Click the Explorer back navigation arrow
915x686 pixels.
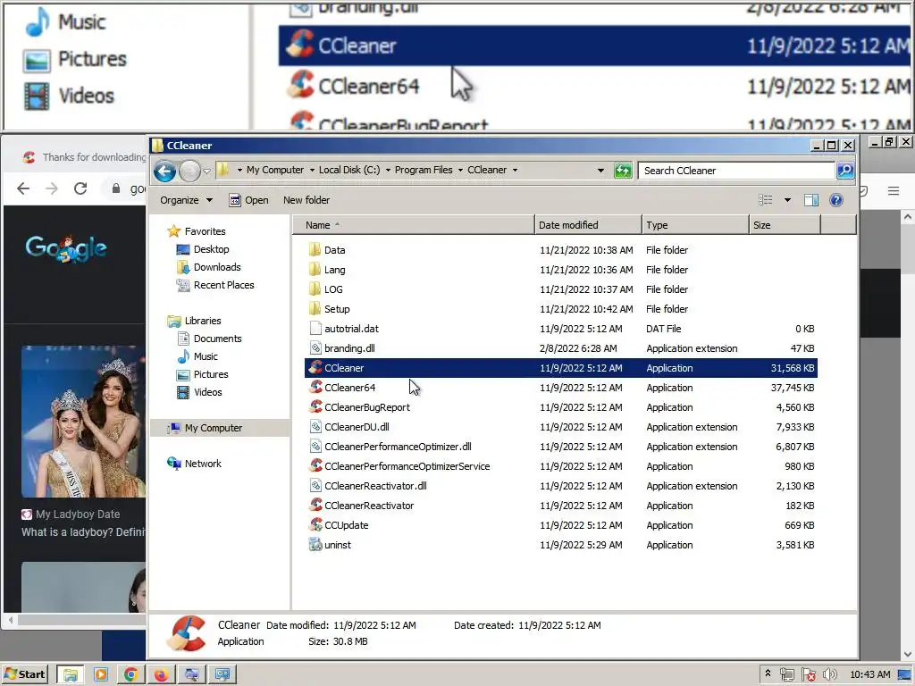coord(164,171)
